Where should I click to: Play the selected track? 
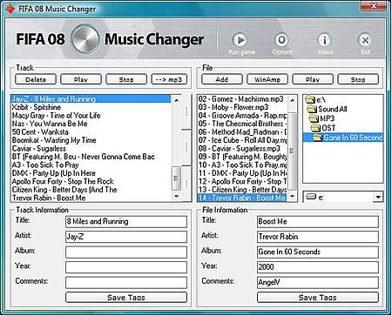[81, 79]
